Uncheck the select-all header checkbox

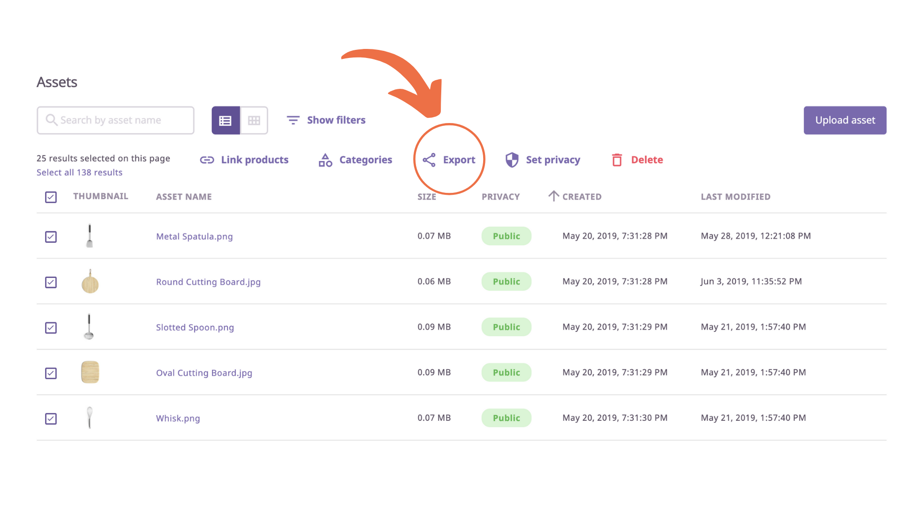pos(51,197)
